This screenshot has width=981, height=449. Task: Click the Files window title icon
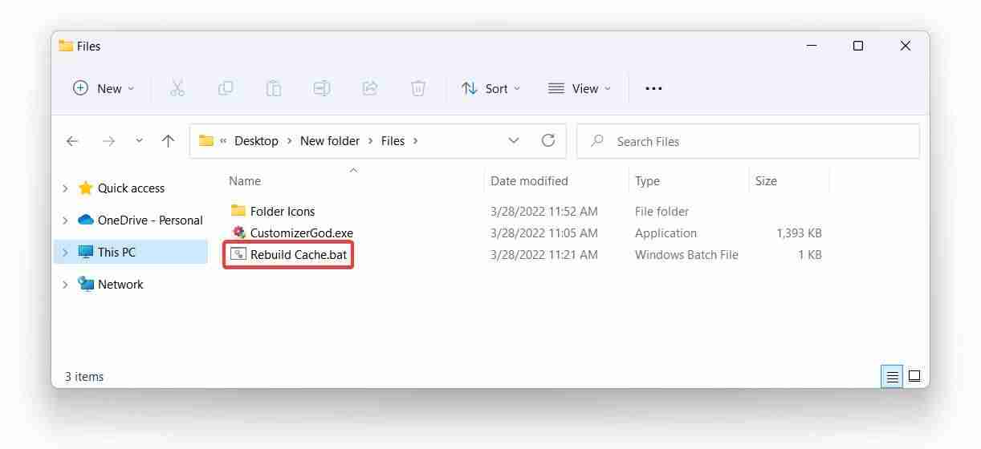click(x=66, y=46)
